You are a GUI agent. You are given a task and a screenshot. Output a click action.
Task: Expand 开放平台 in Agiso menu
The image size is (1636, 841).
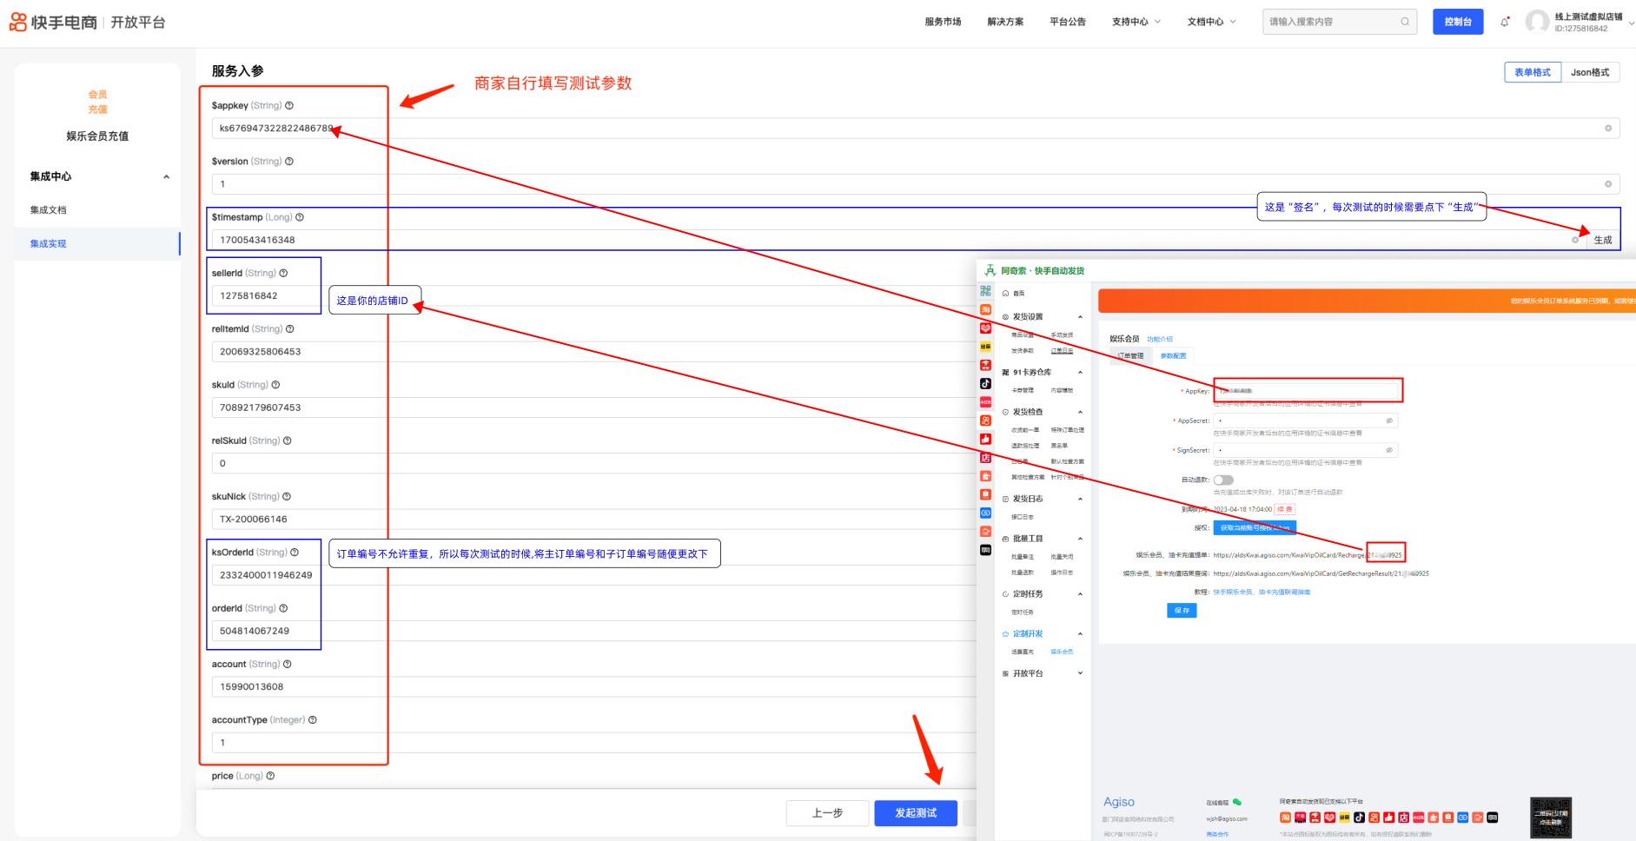coord(1080,673)
